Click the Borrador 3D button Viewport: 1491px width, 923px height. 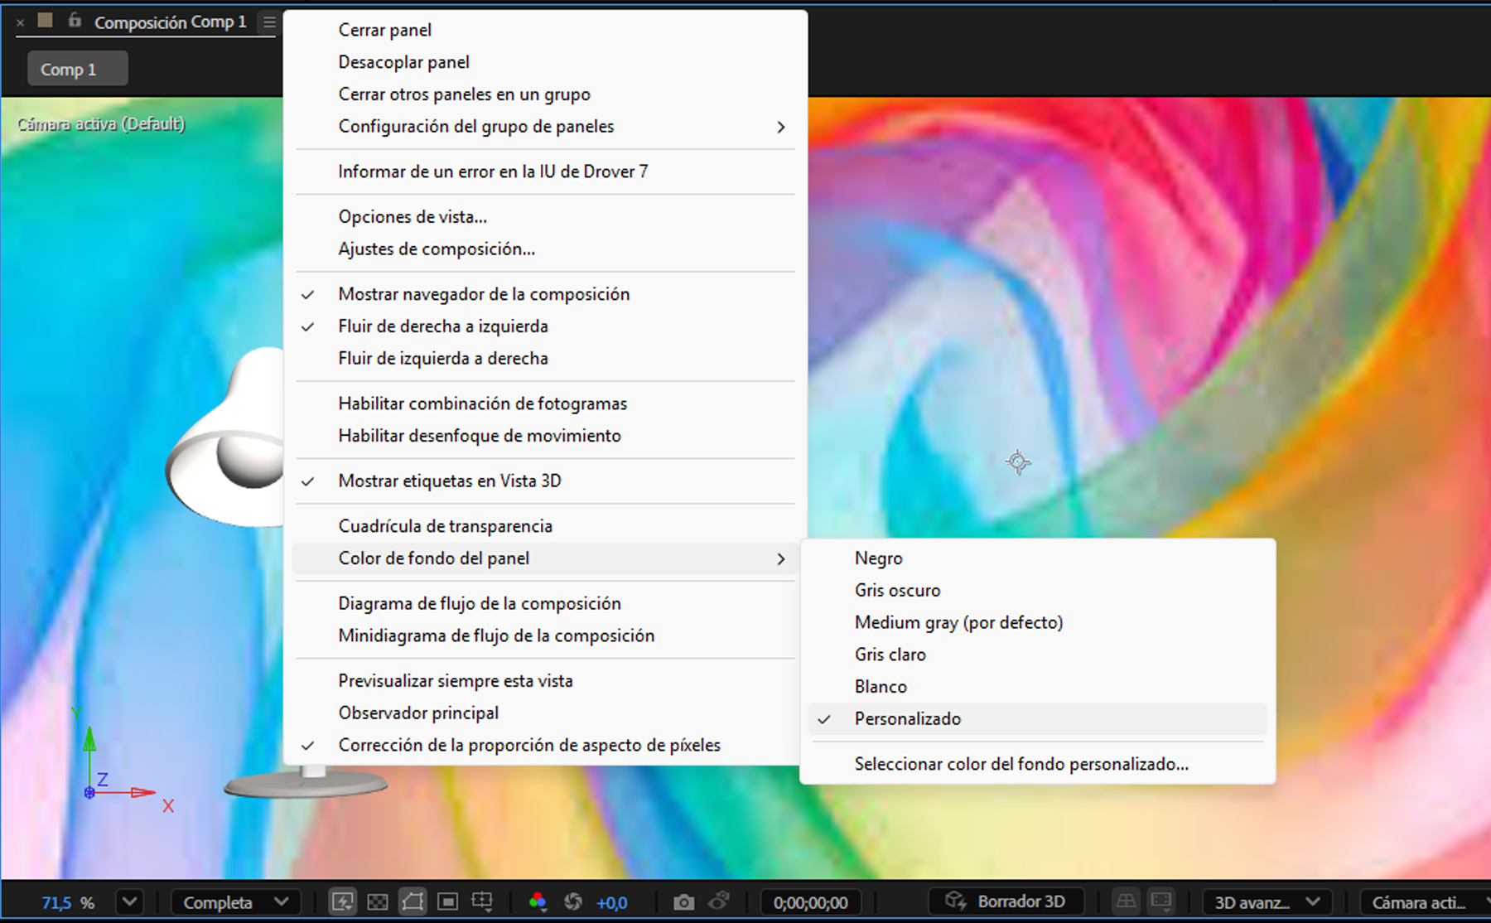1006,901
